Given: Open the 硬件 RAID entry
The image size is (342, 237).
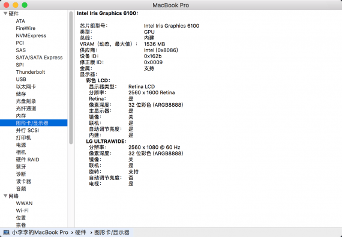Looking at the screenshot, I should (28, 160).
